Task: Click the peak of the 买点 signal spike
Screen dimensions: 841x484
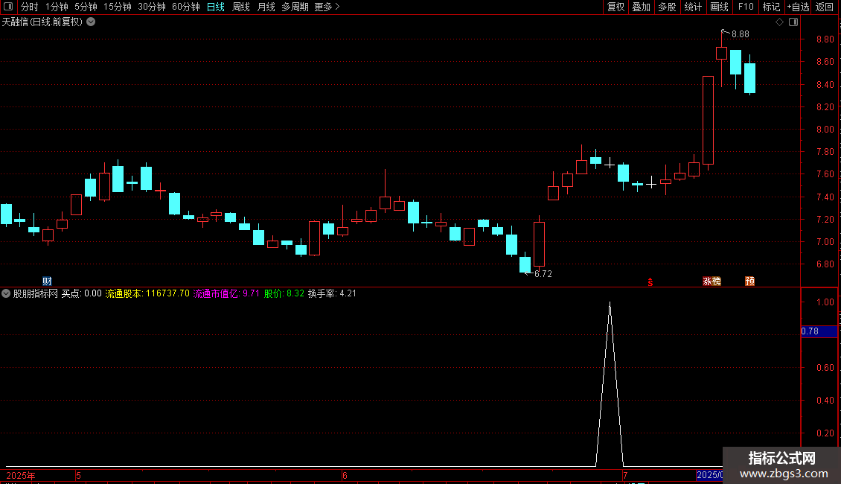Action: click(x=610, y=304)
